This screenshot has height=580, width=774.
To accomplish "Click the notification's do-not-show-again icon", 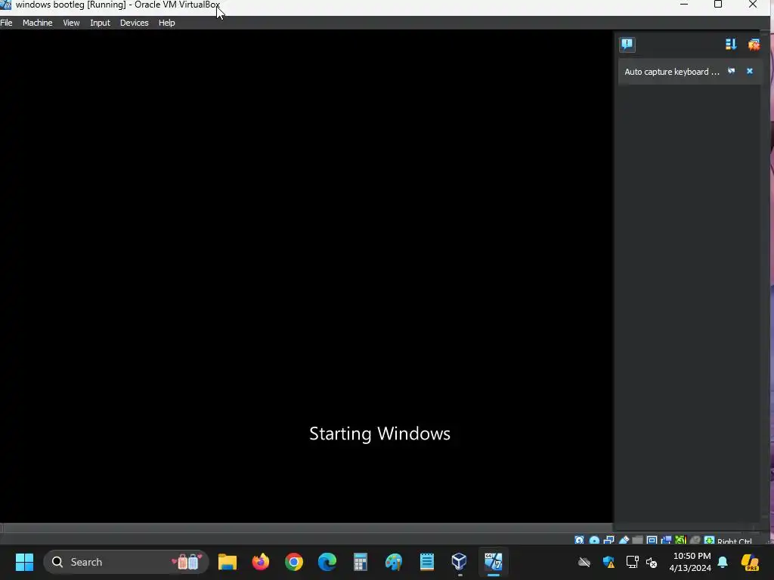I will 732,71.
